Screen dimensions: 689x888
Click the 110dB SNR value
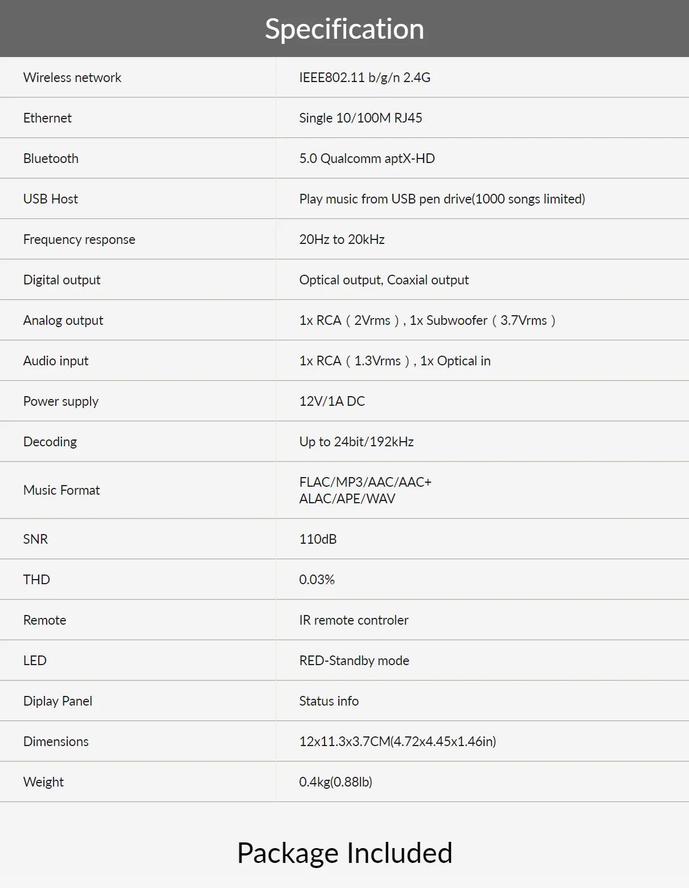click(x=318, y=539)
